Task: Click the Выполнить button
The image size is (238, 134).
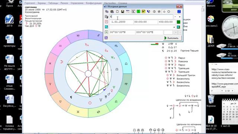Action: click(173, 38)
